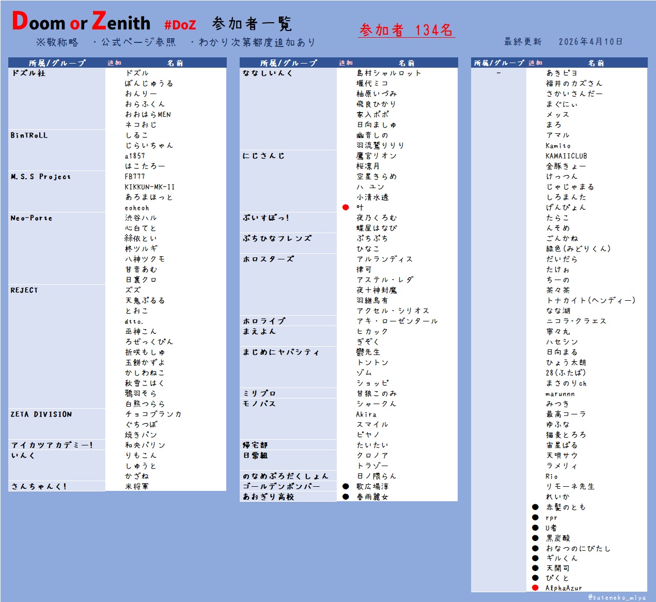Click the name 鷹宮リオン
Image resolution: width=656 pixels, height=602 pixels.
[x=377, y=156]
